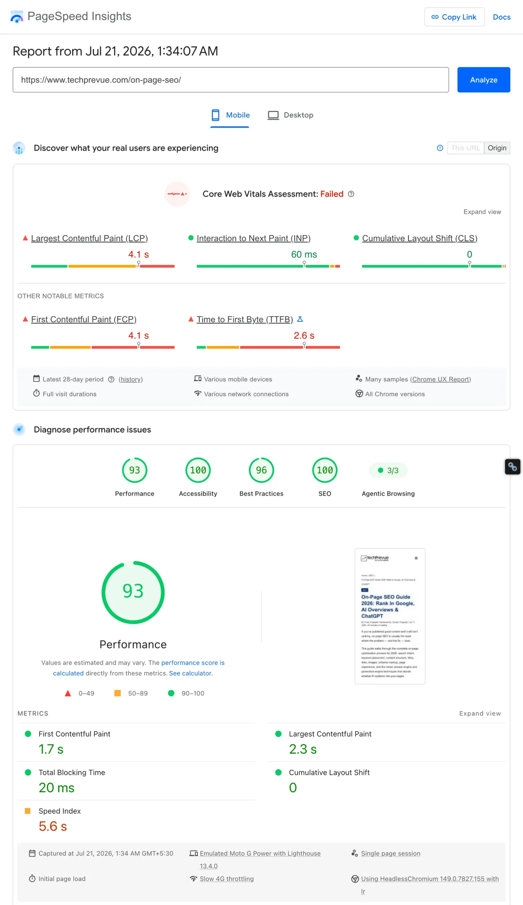Click the Total Blocking Time 20 ms metric
Screen dimensions: 523x905
coord(136,781)
